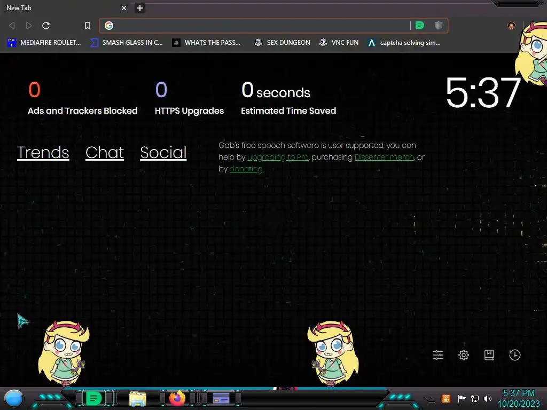
Task: Open a new tab with the plus button
Action: tap(139, 7)
